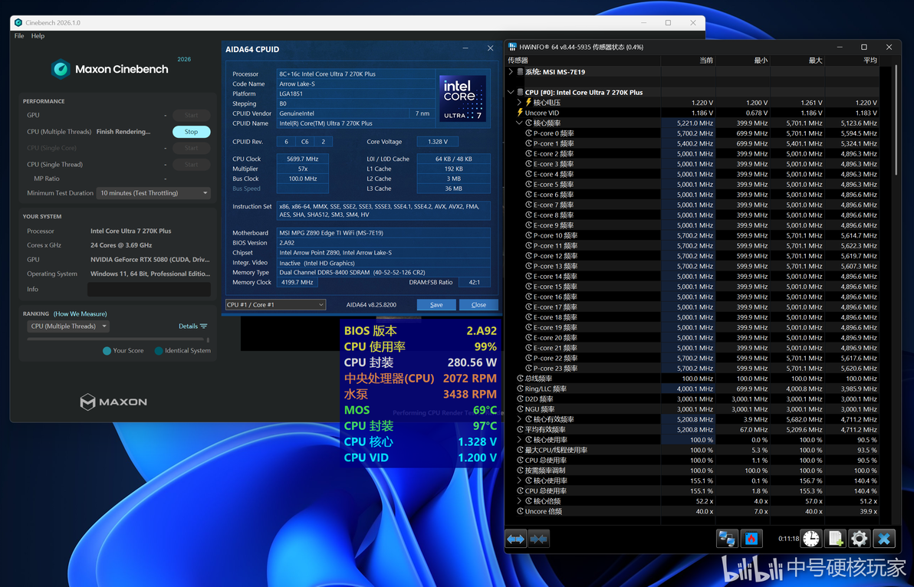Collapse the 核心频率 core clocks group

pos(519,123)
